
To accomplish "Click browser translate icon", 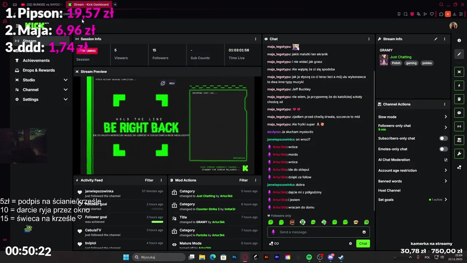I will pos(418,14).
